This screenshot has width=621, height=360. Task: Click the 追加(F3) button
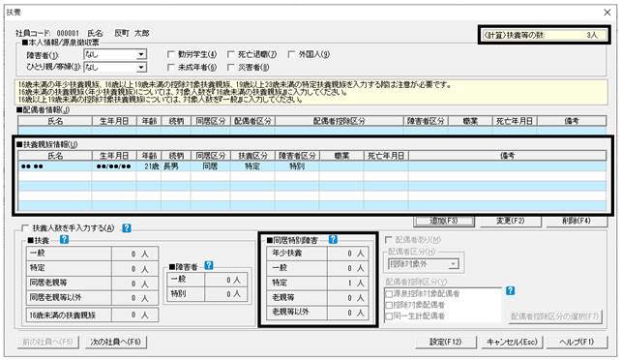tap(444, 221)
